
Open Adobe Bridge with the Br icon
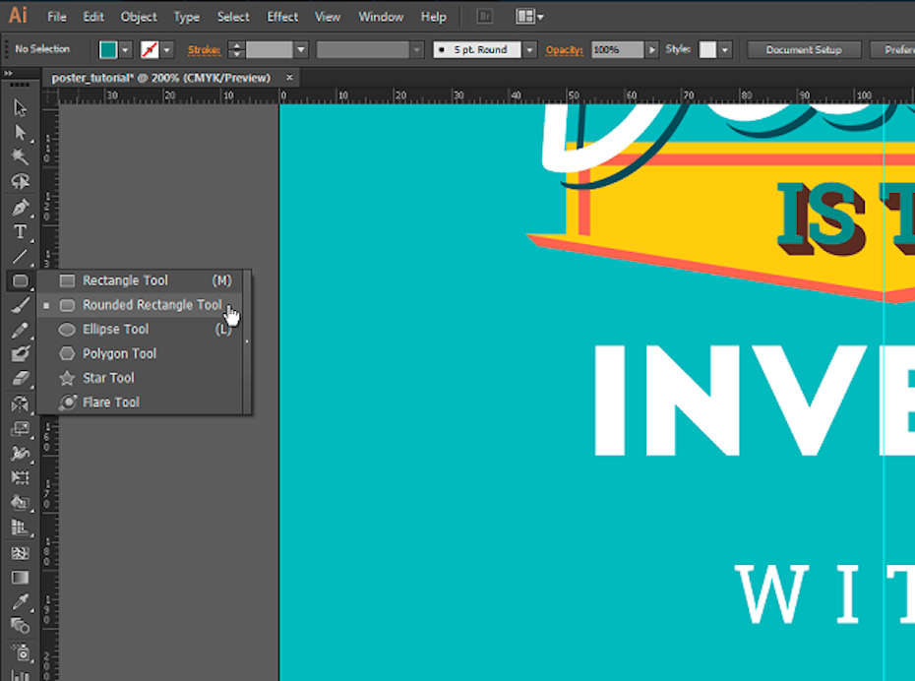(484, 17)
